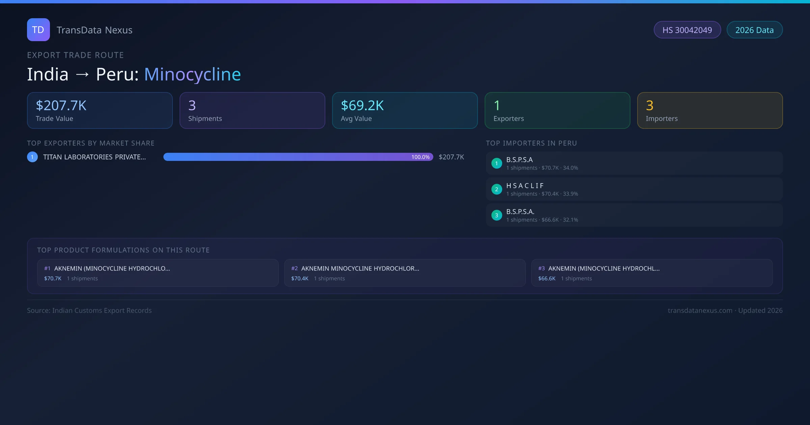Open the 3 Importers stat card
The image size is (810, 425).
point(710,111)
